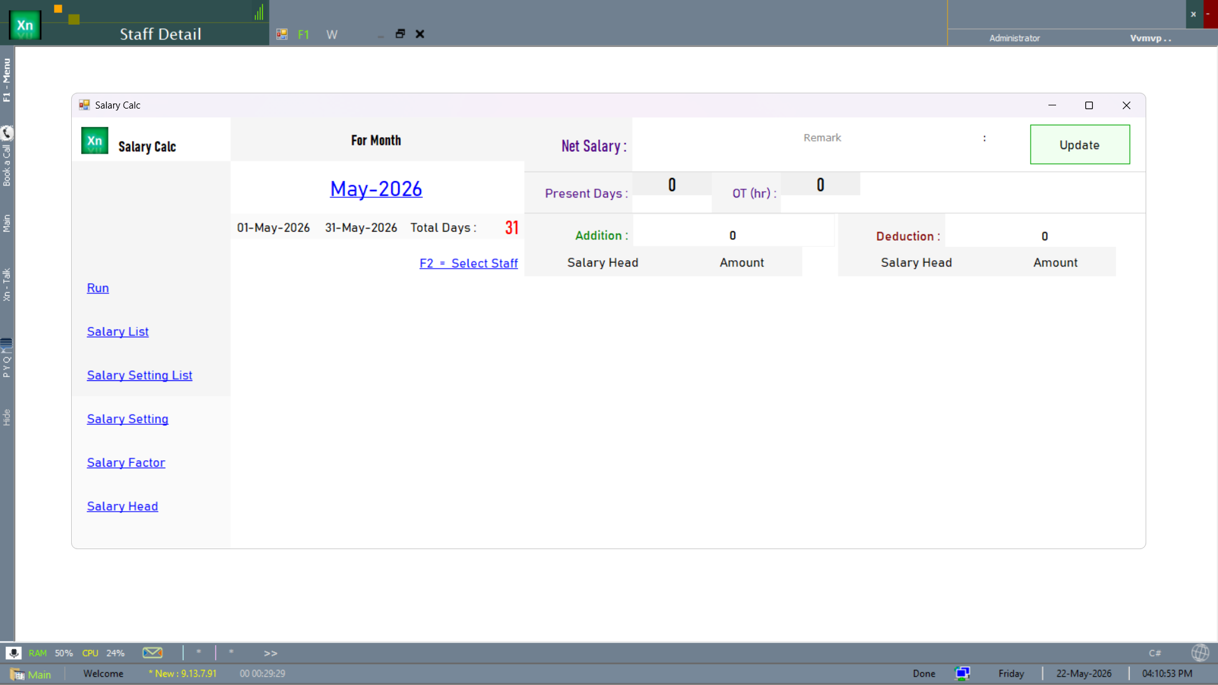Click the 31-May-2026 end date
Image resolution: width=1218 pixels, height=685 pixels.
pos(361,227)
